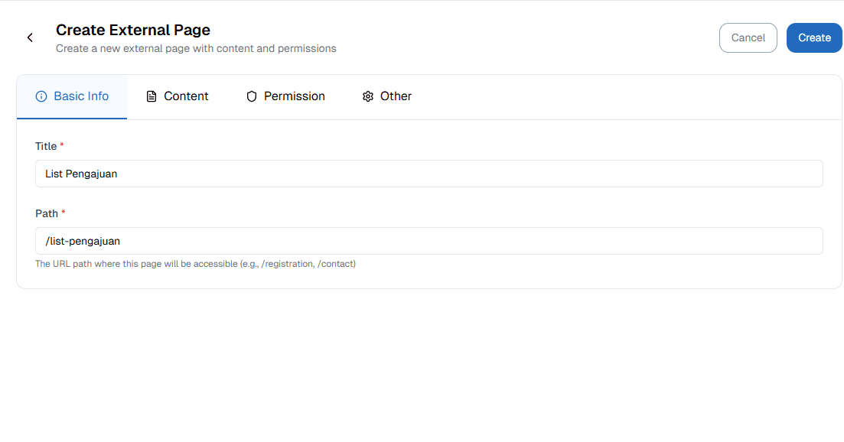Click the red asterisk next to Path
Image resolution: width=844 pixels, height=442 pixels.
[x=64, y=213]
